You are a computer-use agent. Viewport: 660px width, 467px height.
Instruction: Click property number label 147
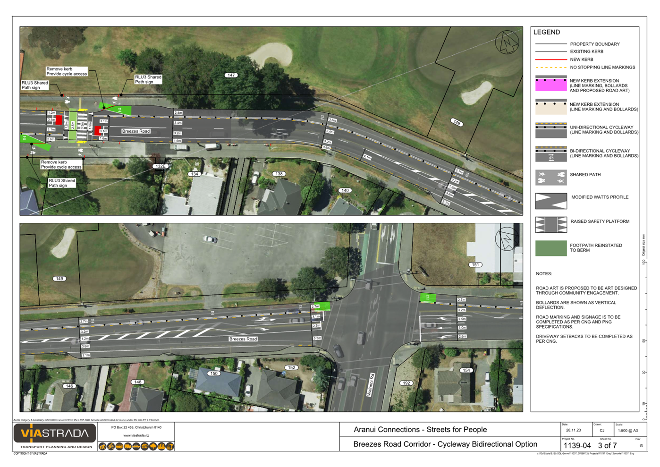tap(231, 75)
